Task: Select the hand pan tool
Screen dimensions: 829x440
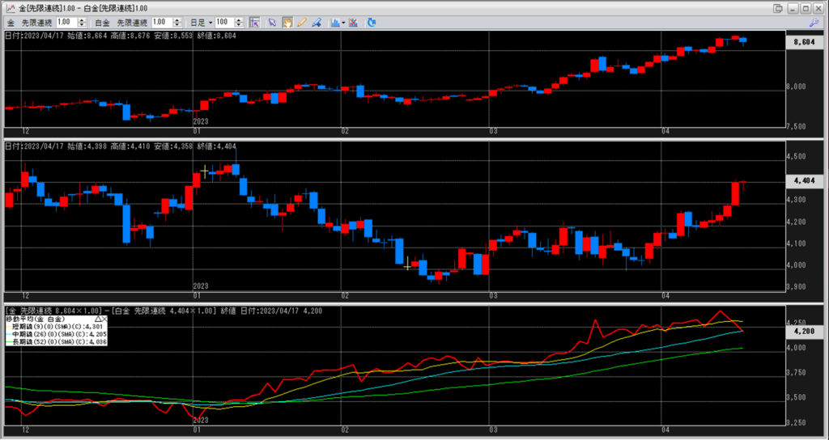Action: click(x=287, y=23)
